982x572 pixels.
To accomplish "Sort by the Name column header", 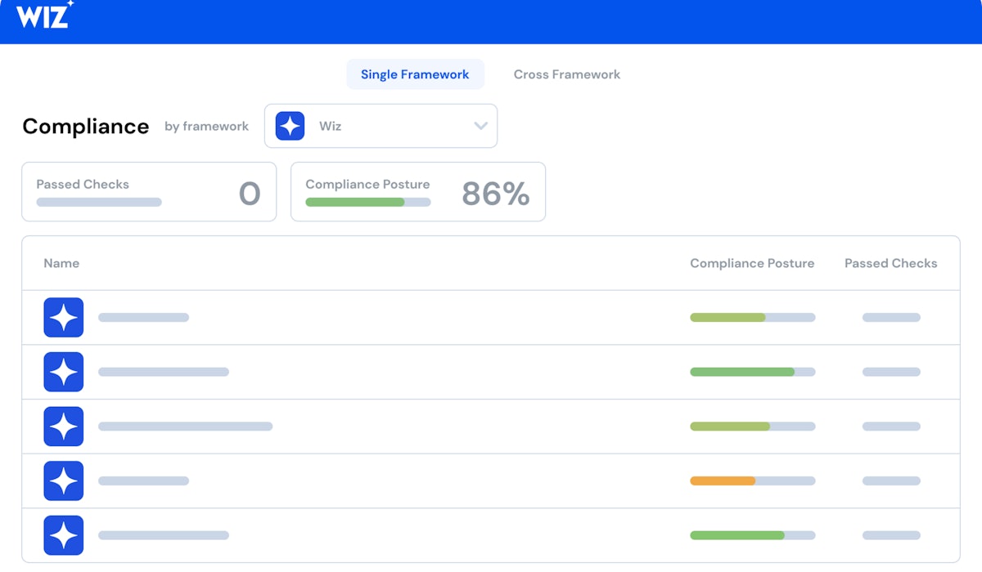I will point(61,263).
